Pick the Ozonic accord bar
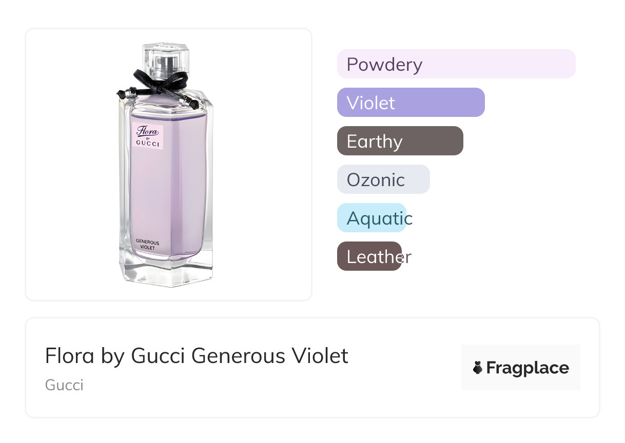Screen dimensions: 625x443 (383, 179)
